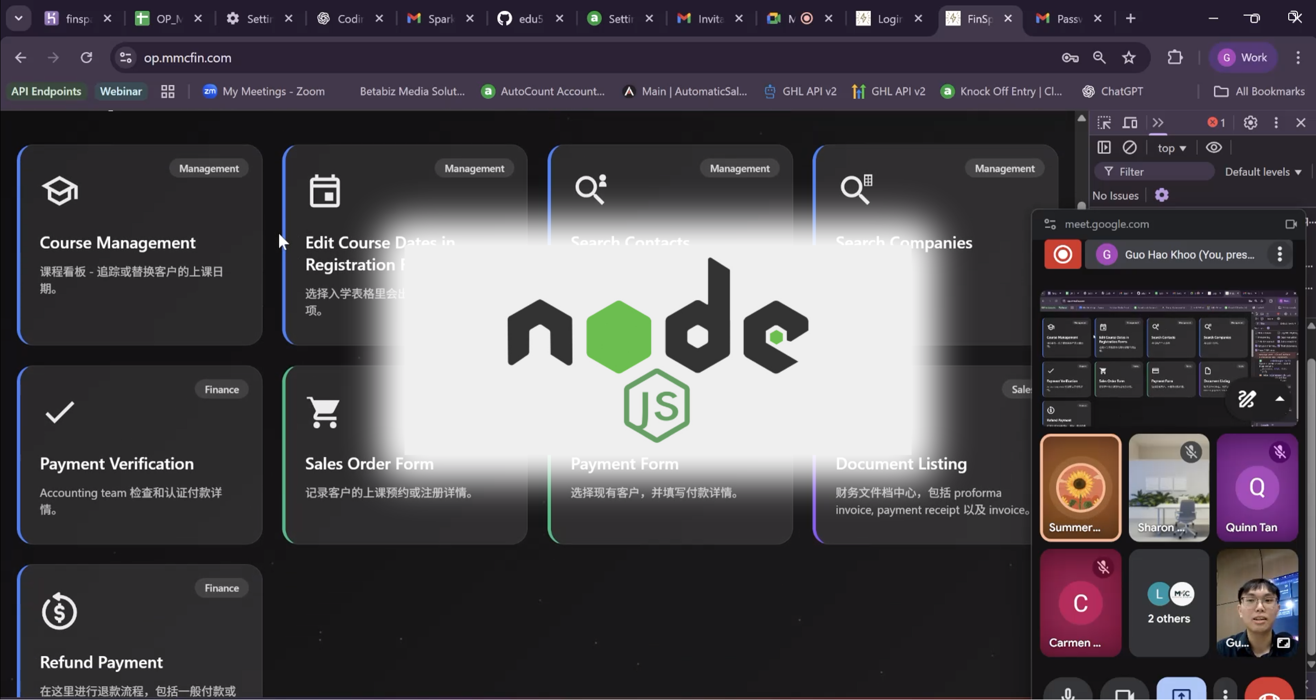Click the DevTools console Filter field
1316x700 pixels.
(1154, 172)
